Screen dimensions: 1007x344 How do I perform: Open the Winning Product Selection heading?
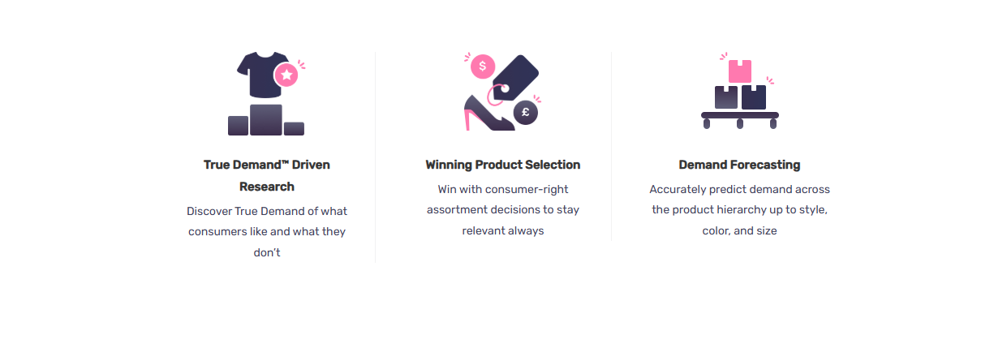point(503,165)
